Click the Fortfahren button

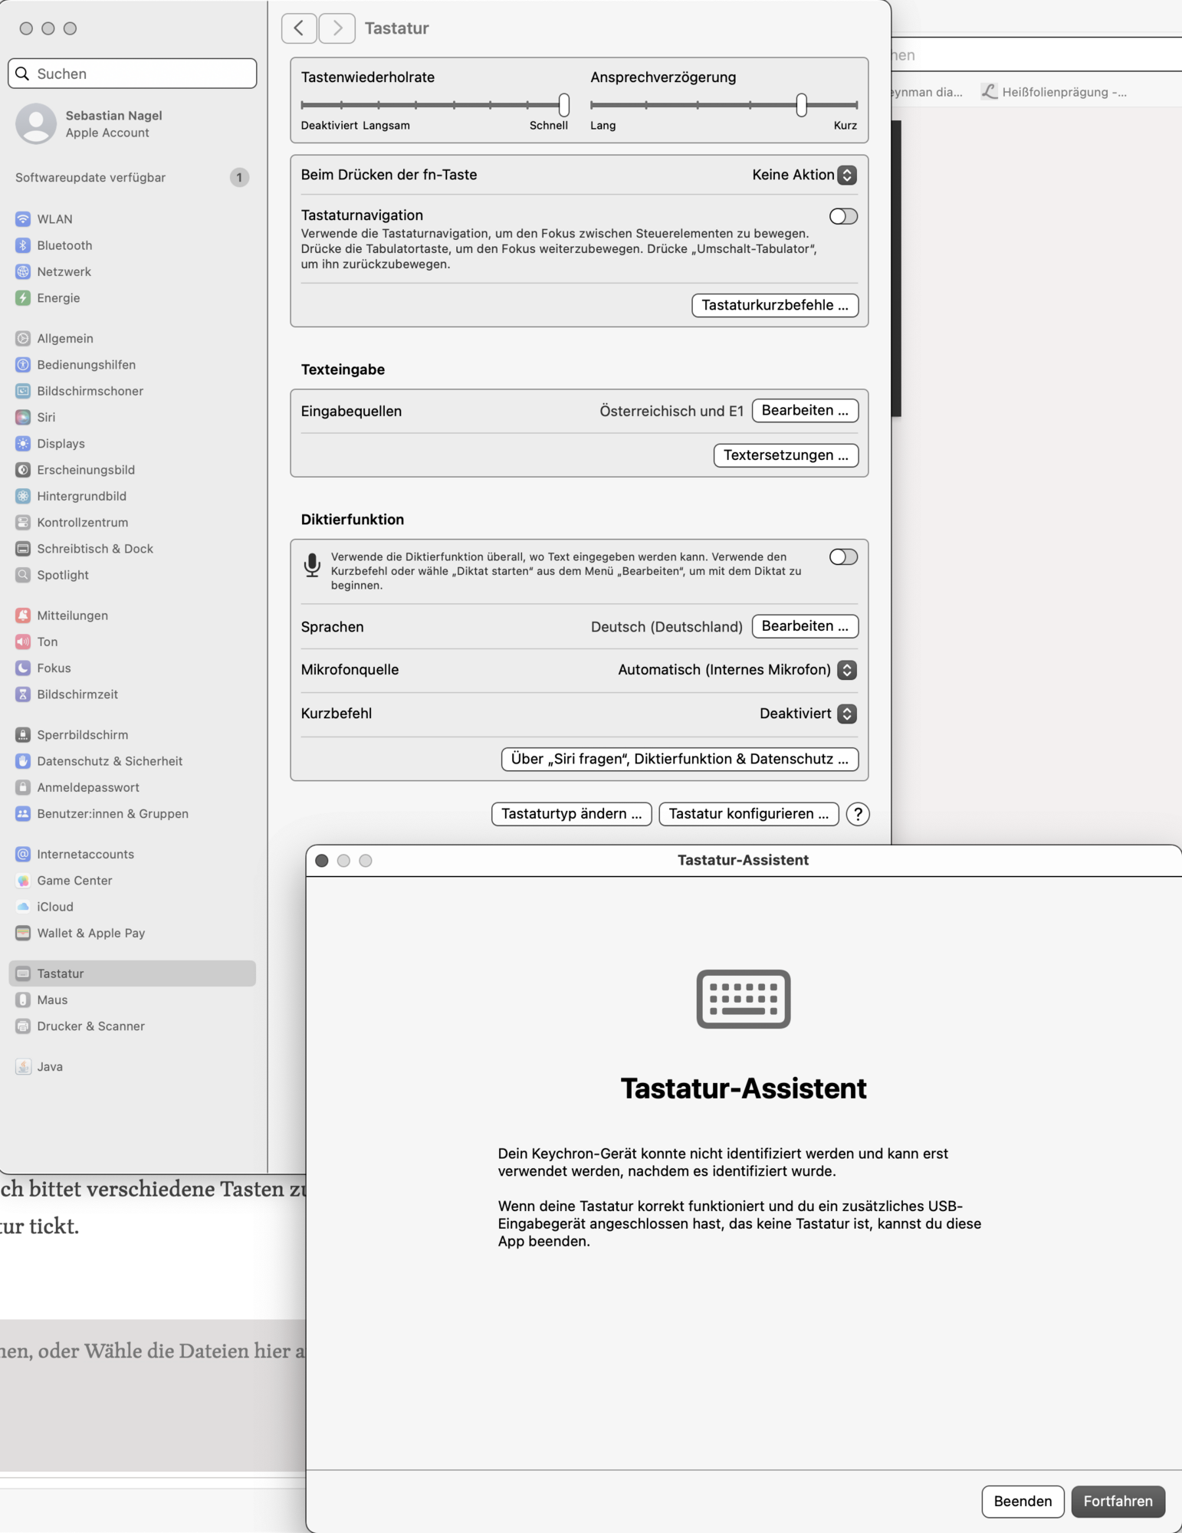tap(1118, 1502)
